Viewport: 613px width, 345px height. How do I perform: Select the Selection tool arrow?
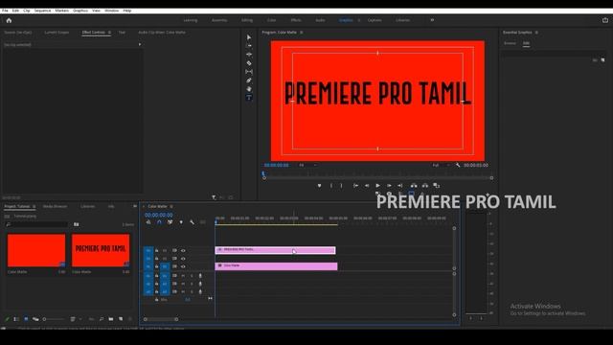tap(249, 37)
